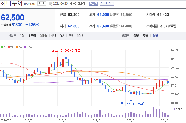Click the 거래량 volume legend marker
Screen dimensions: 186x123
(x=174, y=109)
